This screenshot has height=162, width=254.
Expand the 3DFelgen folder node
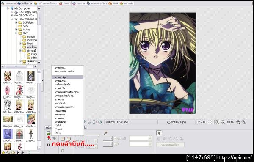[16, 23]
